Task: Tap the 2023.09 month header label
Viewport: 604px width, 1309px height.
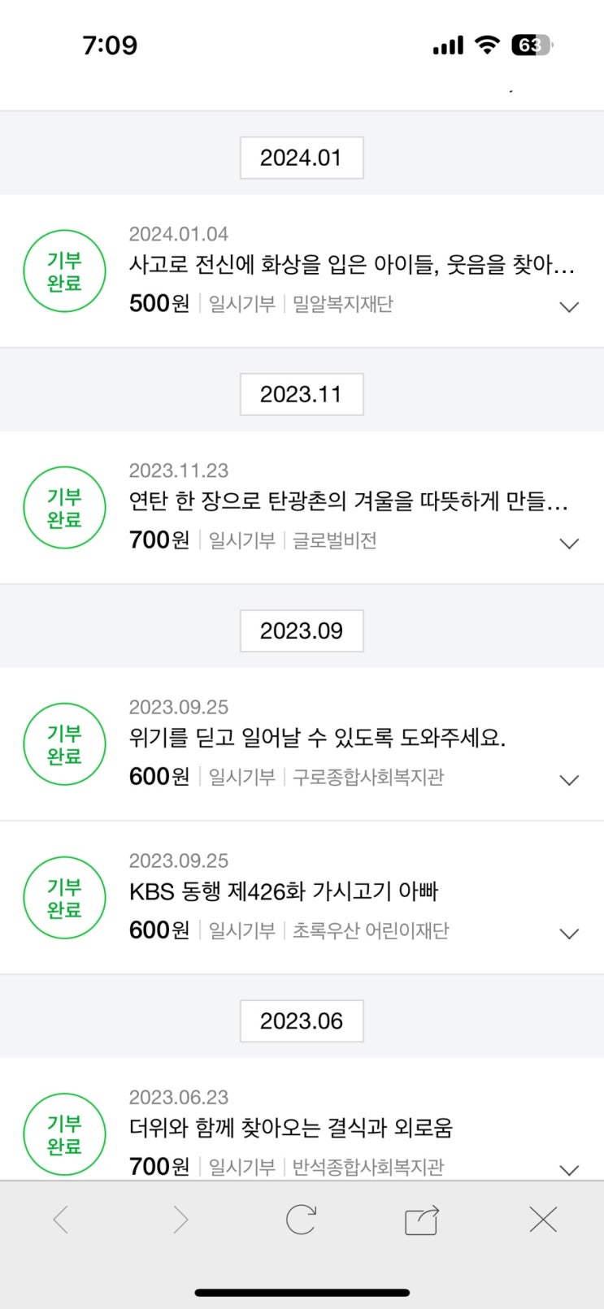Action: coord(302,631)
